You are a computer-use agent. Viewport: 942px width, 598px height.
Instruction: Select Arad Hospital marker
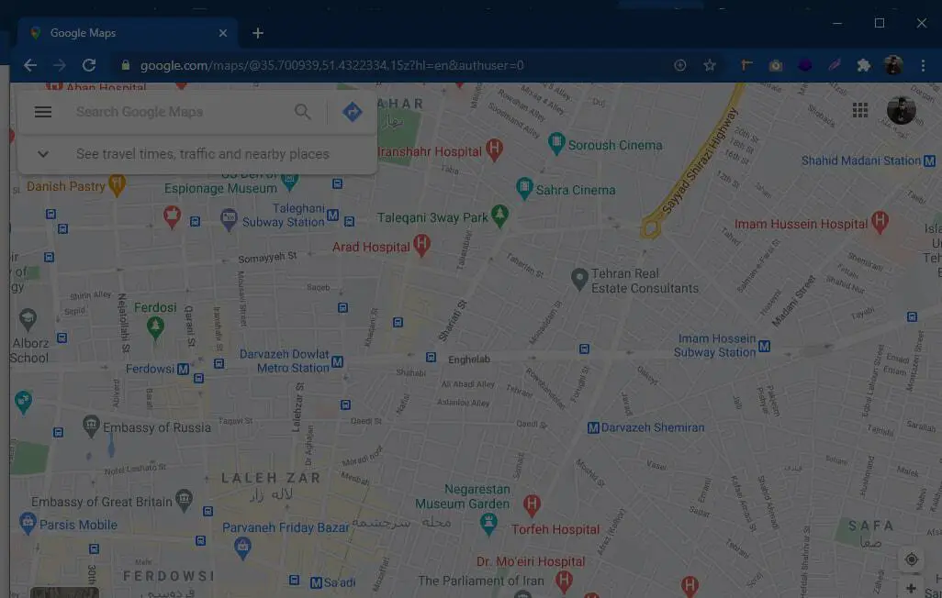pyautogui.click(x=421, y=244)
